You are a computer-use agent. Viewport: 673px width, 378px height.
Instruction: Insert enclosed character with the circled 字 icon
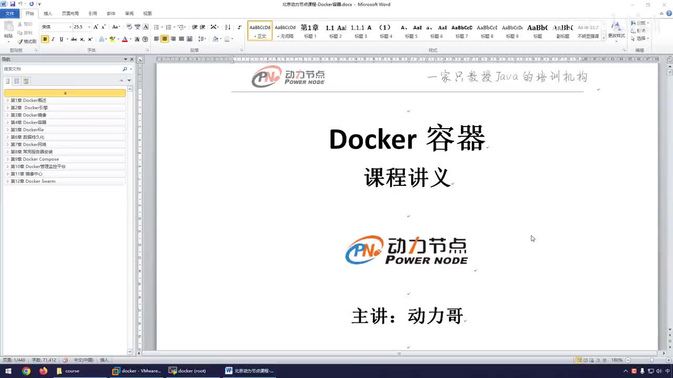(145, 39)
